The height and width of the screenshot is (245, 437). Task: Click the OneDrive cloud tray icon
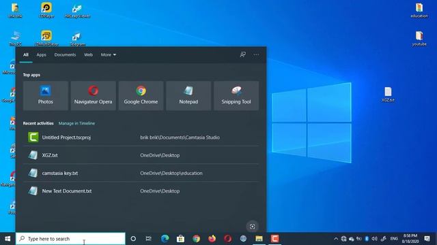pos(352,239)
